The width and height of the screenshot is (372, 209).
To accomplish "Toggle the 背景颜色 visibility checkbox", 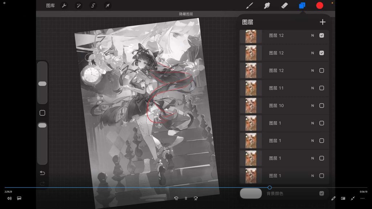I will [322, 193].
